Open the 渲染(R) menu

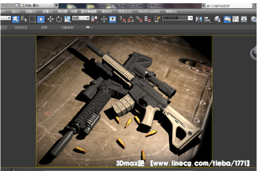(x=107, y=11)
